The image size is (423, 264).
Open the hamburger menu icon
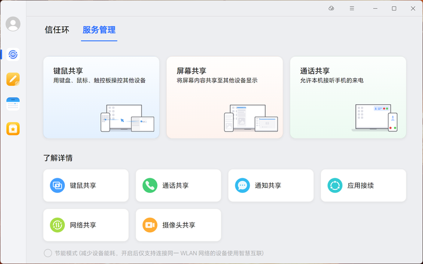[x=352, y=8]
